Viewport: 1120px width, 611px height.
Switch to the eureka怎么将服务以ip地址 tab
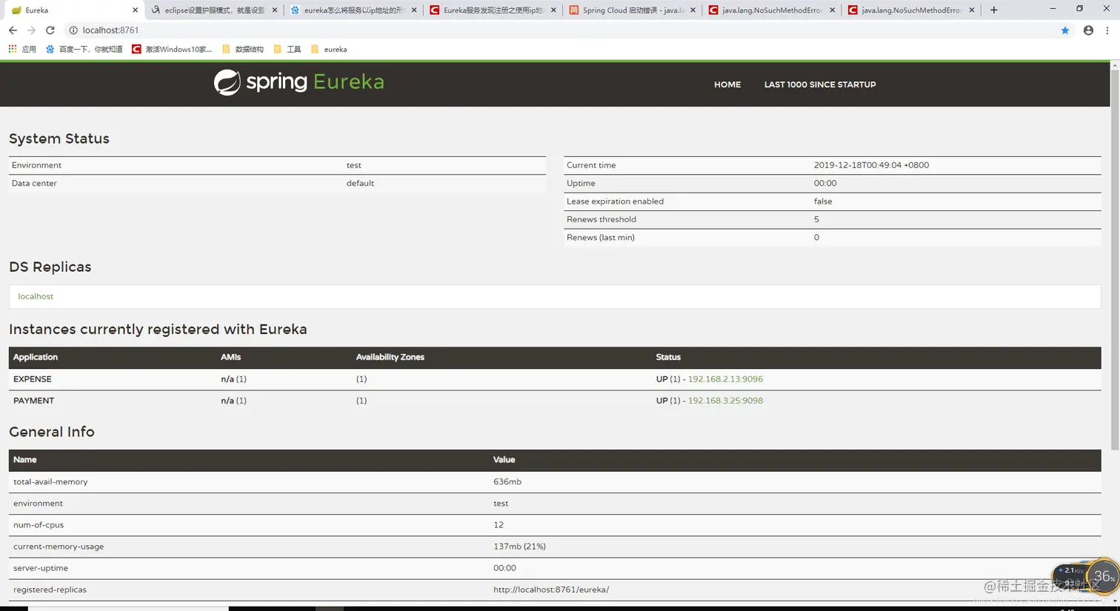tap(353, 10)
